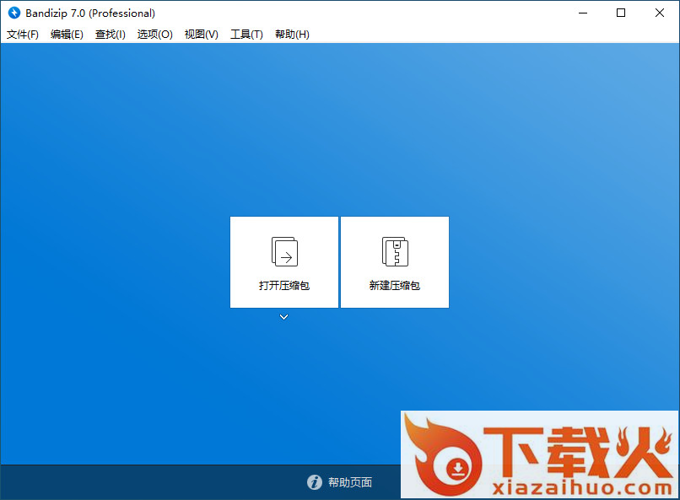Follow the 帮助页面 link in bottom bar
The width and height of the screenshot is (680, 500).
coord(350,482)
